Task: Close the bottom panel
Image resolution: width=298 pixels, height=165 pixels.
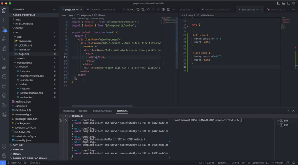Action: click(x=293, y=111)
